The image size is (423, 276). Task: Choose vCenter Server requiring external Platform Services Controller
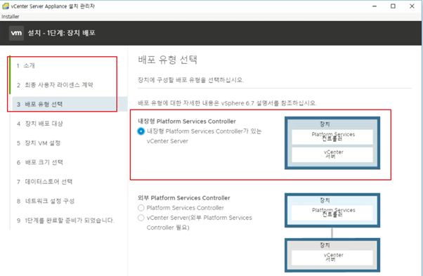point(141,218)
